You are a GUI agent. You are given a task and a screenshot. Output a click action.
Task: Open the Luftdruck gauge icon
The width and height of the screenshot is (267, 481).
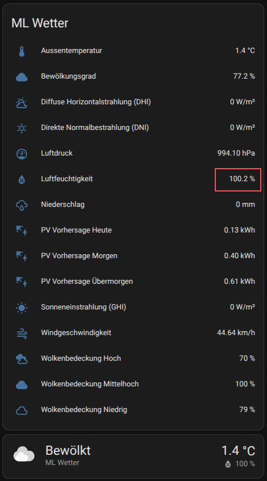point(22,154)
